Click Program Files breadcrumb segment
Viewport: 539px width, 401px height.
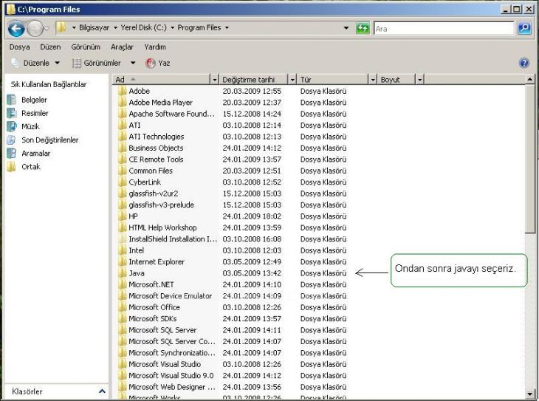click(x=199, y=27)
